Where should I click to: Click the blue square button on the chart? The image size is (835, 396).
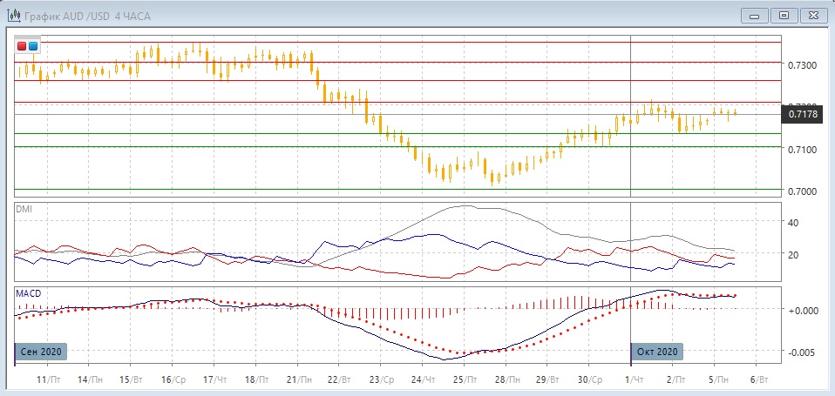(33, 45)
